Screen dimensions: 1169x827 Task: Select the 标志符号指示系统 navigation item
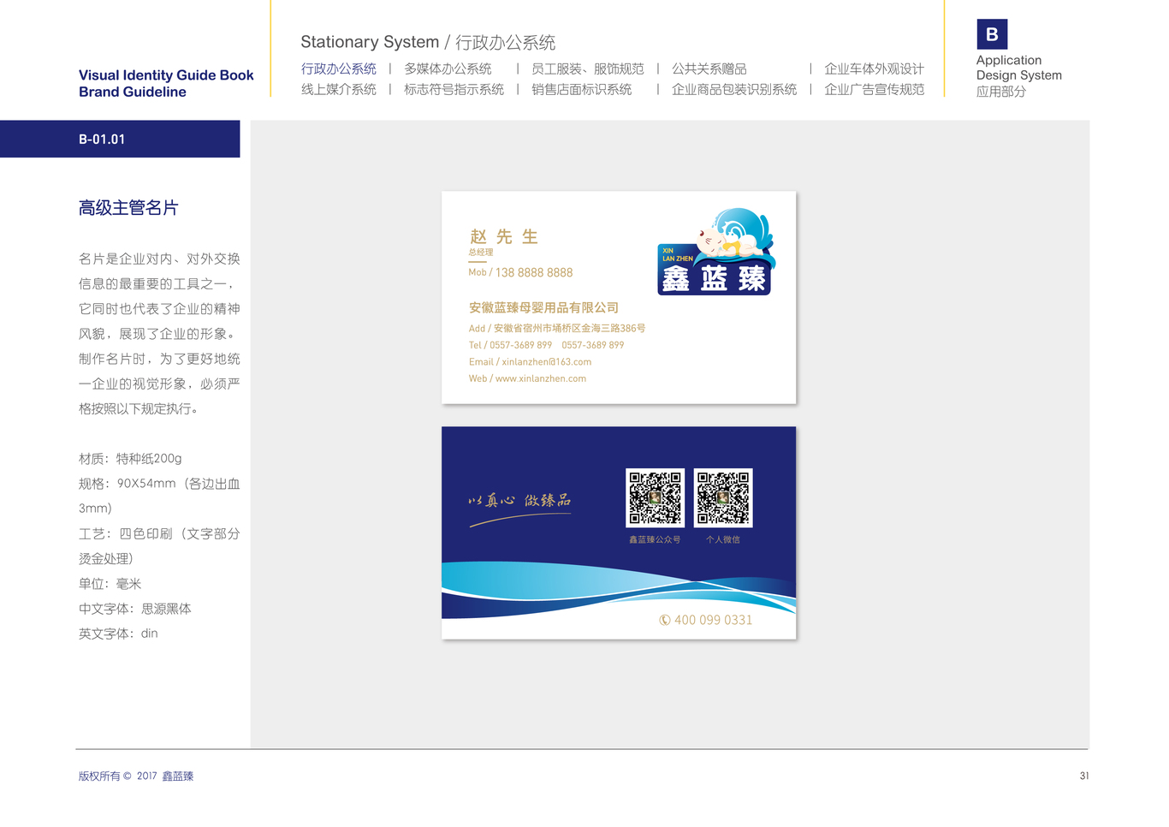454,89
